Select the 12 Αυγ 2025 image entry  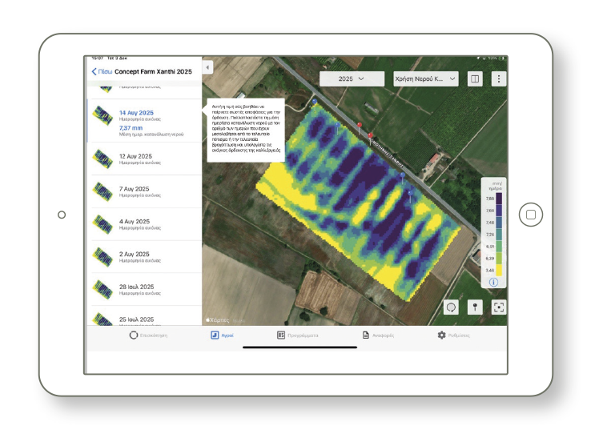(x=135, y=158)
